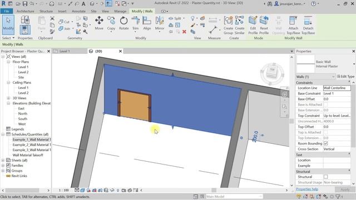
Task: Collapse the Views (all) tree node
Action: (x=3, y=57)
